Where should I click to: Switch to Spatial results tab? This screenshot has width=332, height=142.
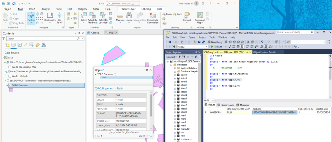tap(226, 105)
